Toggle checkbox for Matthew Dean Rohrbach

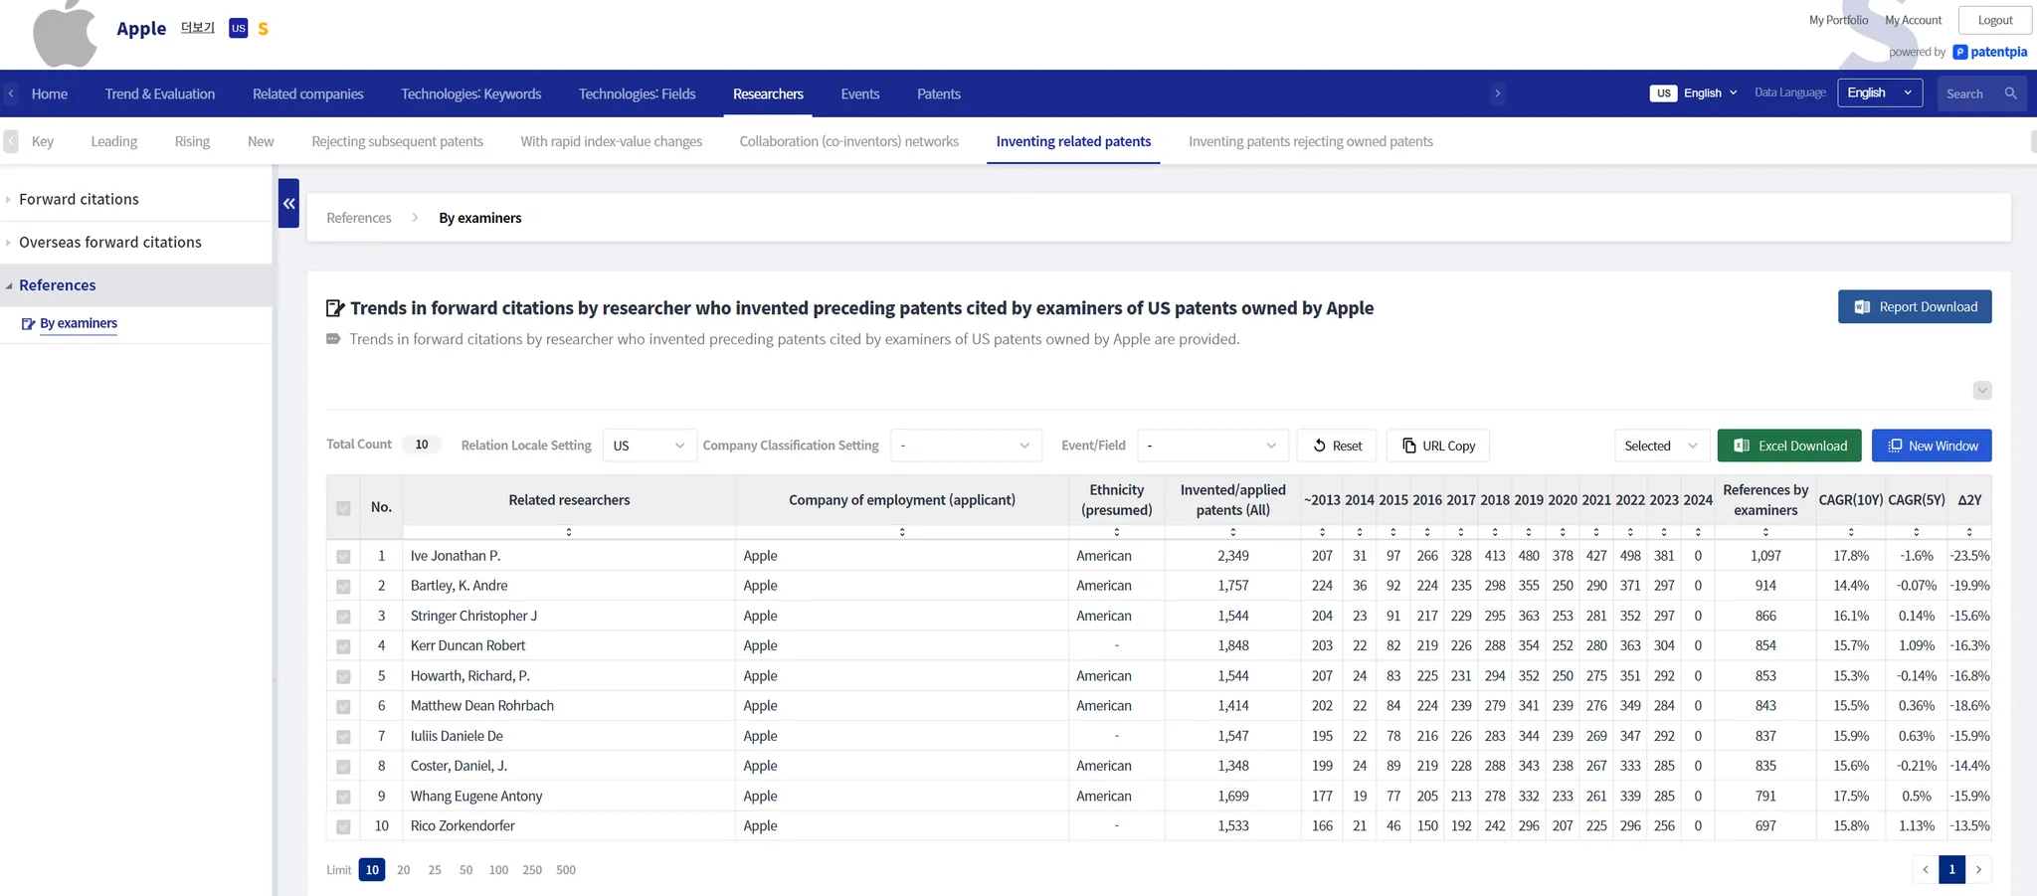pyautogui.click(x=343, y=707)
